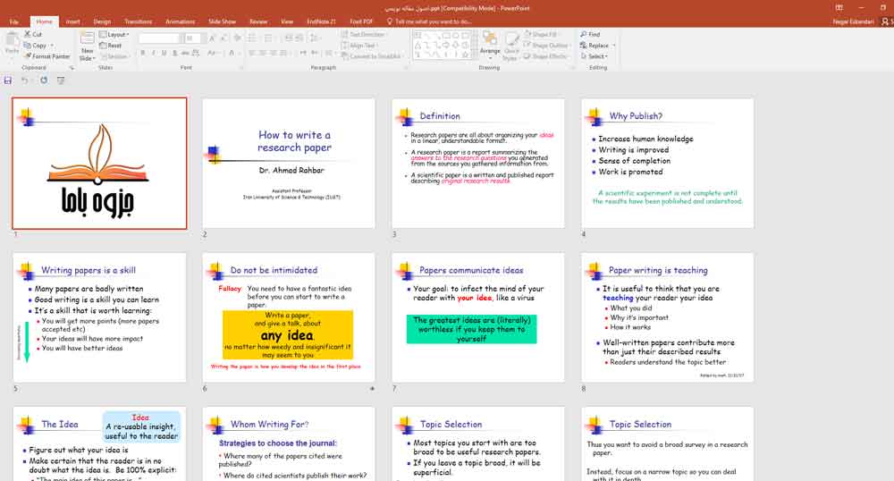Screen dimensions: 894x481
Task: Open the Layout dropdown
Action: click(114, 34)
